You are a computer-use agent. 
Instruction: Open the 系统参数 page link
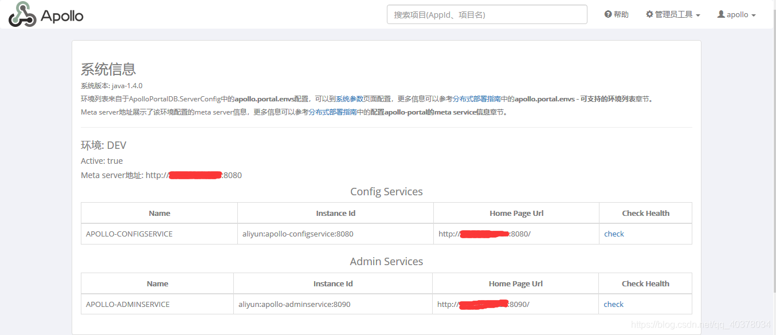coord(351,98)
